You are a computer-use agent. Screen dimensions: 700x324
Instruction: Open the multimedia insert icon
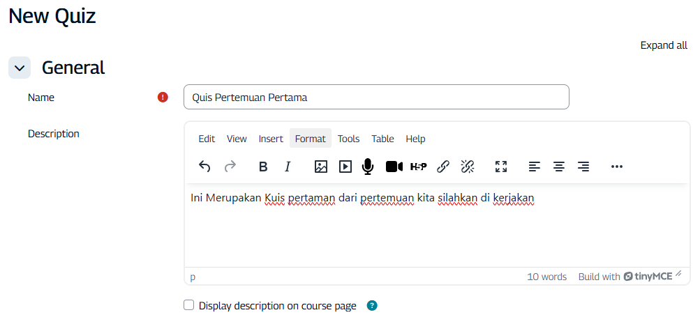click(345, 167)
